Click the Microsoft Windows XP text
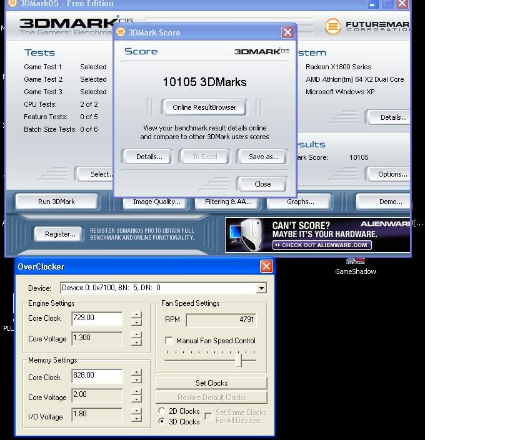525x440 pixels. 340,92
